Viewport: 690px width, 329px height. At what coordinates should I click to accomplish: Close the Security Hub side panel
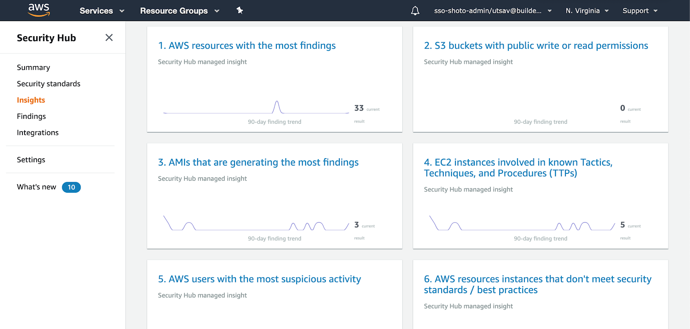coord(109,38)
